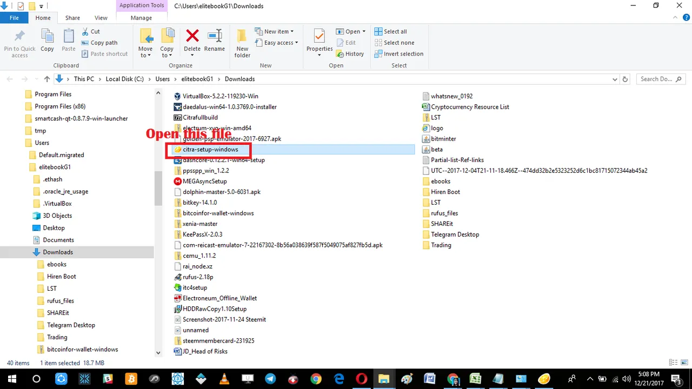Open the File menu tab
The image size is (692, 389).
[x=15, y=18]
